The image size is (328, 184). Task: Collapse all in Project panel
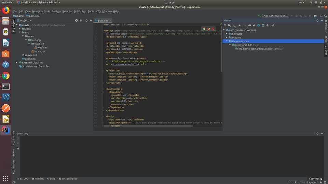[x=81, y=20]
